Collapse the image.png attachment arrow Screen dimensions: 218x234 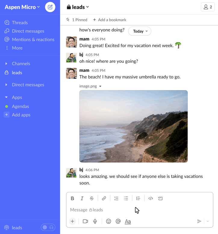[100, 86]
